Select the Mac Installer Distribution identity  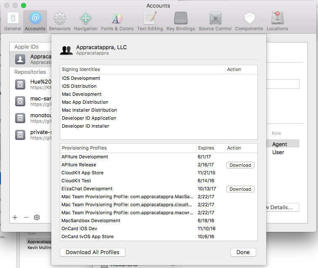click(x=159, y=110)
